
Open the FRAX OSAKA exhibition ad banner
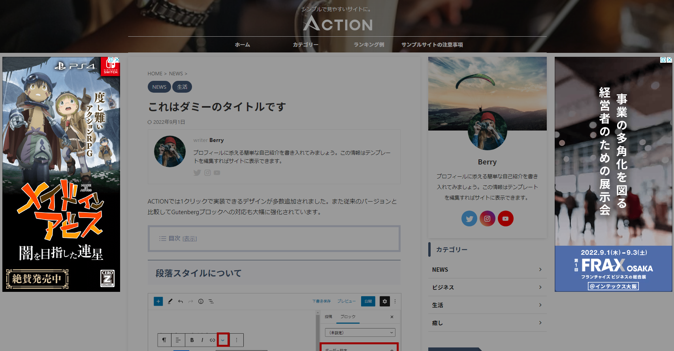614,174
